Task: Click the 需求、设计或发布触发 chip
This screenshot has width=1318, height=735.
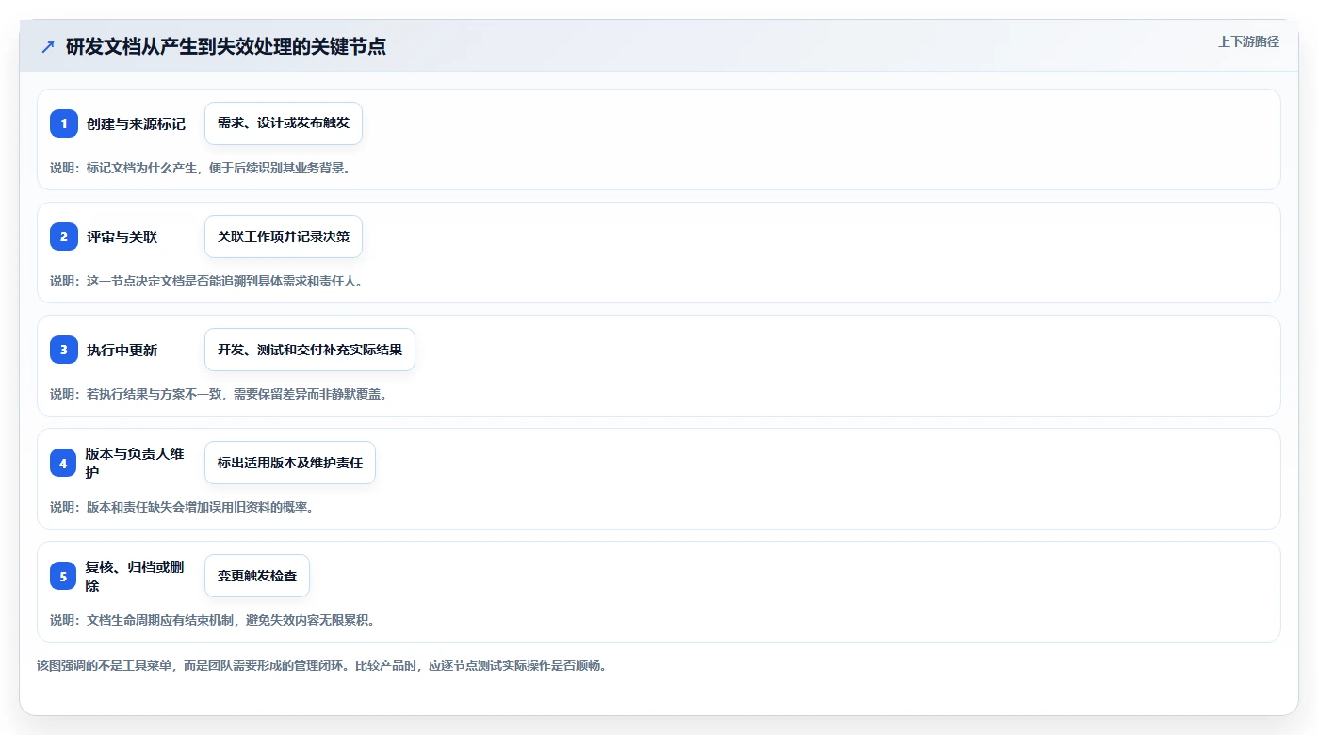Action: [284, 123]
